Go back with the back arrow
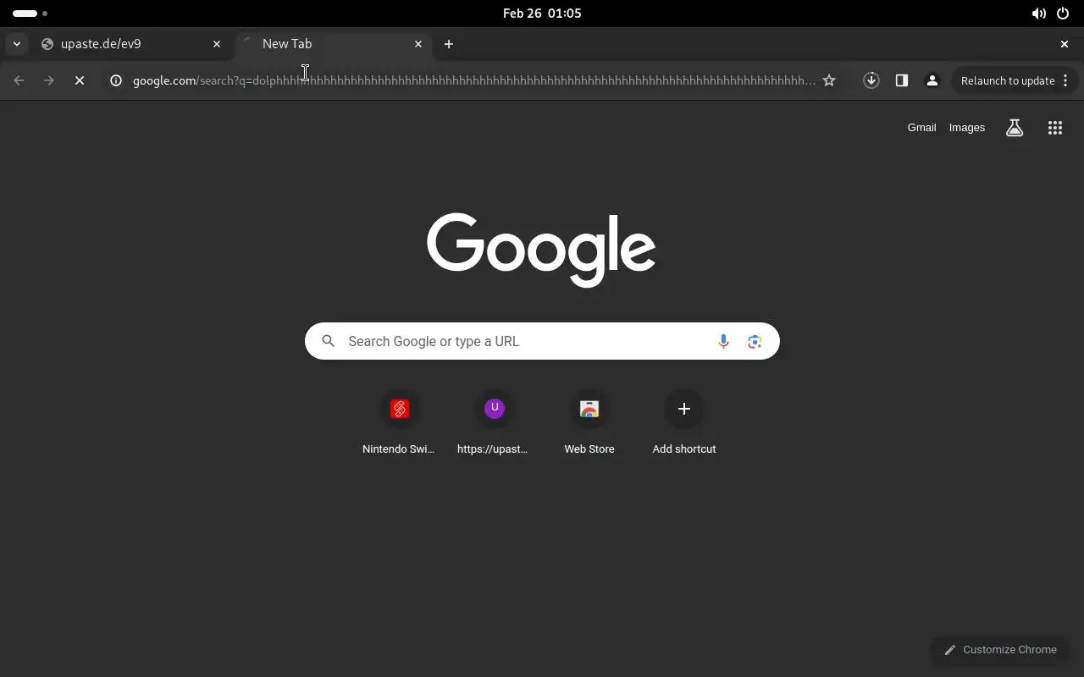1084x677 pixels. tap(19, 80)
